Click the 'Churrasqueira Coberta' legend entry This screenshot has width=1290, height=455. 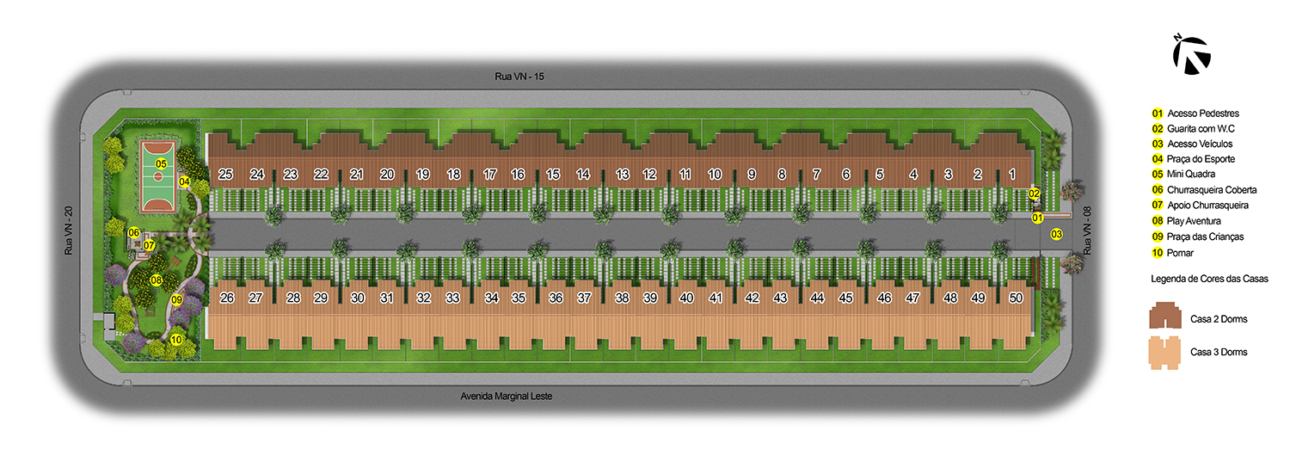point(1212,190)
